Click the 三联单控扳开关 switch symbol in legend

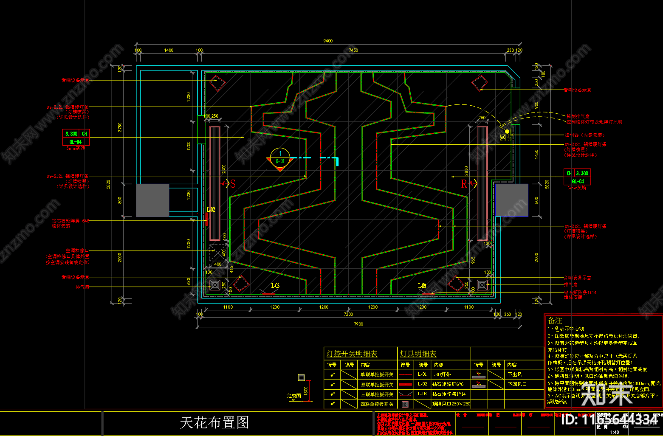(333, 394)
